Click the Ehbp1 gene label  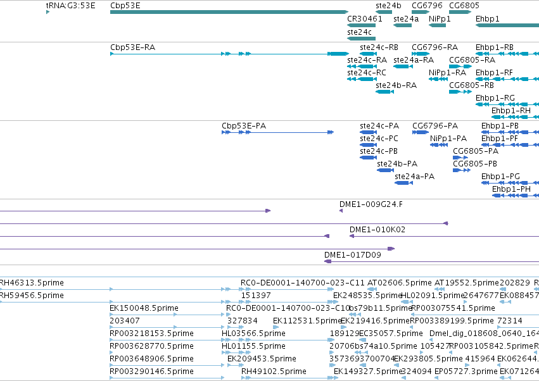coord(488,19)
